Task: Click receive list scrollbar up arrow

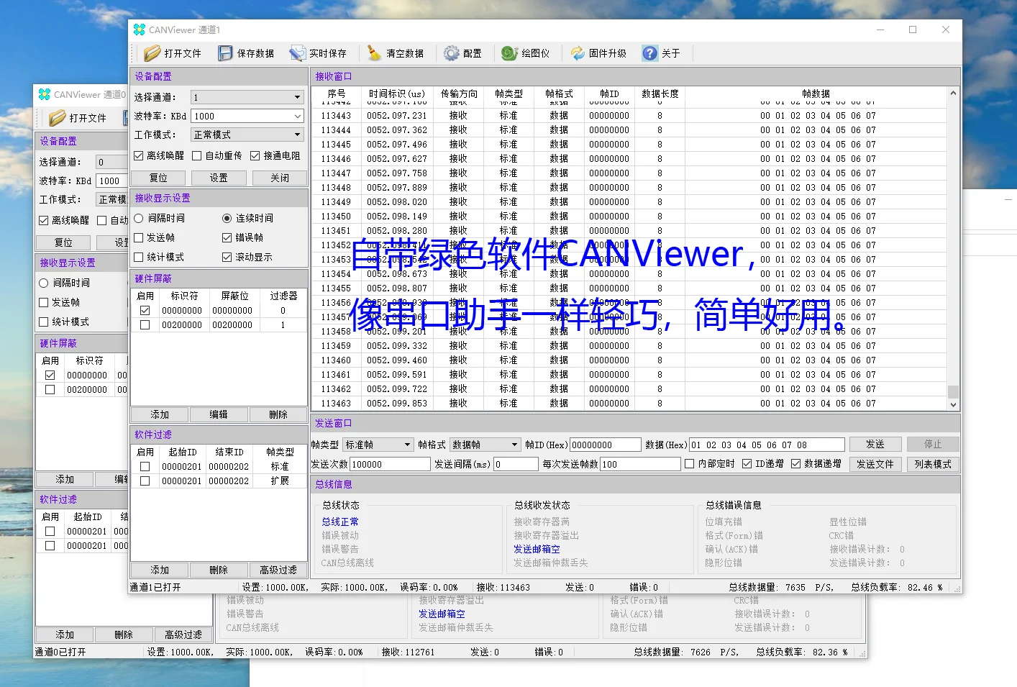Action: (x=953, y=93)
